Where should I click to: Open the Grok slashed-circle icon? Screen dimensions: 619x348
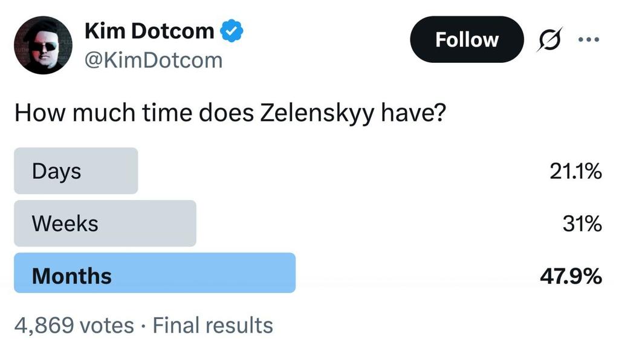coord(549,39)
